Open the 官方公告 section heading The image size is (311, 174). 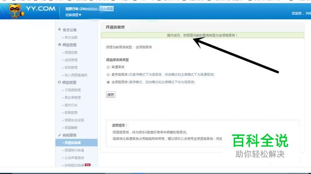[70, 30]
